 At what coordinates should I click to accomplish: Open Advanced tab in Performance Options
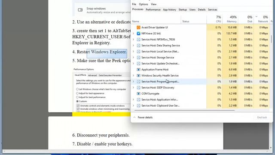point(92,75)
